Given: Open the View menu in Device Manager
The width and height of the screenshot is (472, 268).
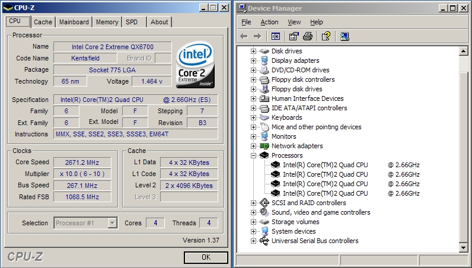Looking at the screenshot, I should [x=294, y=22].
